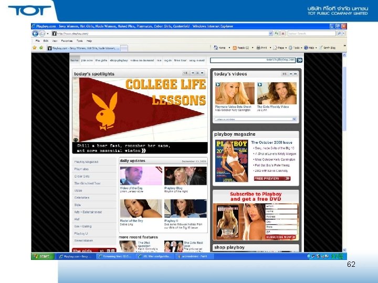378x283 pixels.
Task: Click the Windows Start button
Action: coord(41,256)
